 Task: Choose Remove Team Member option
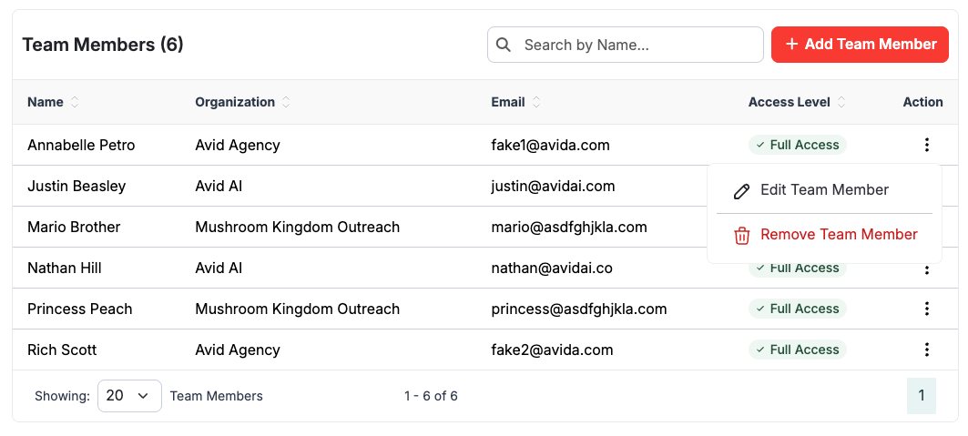point(839,235)
